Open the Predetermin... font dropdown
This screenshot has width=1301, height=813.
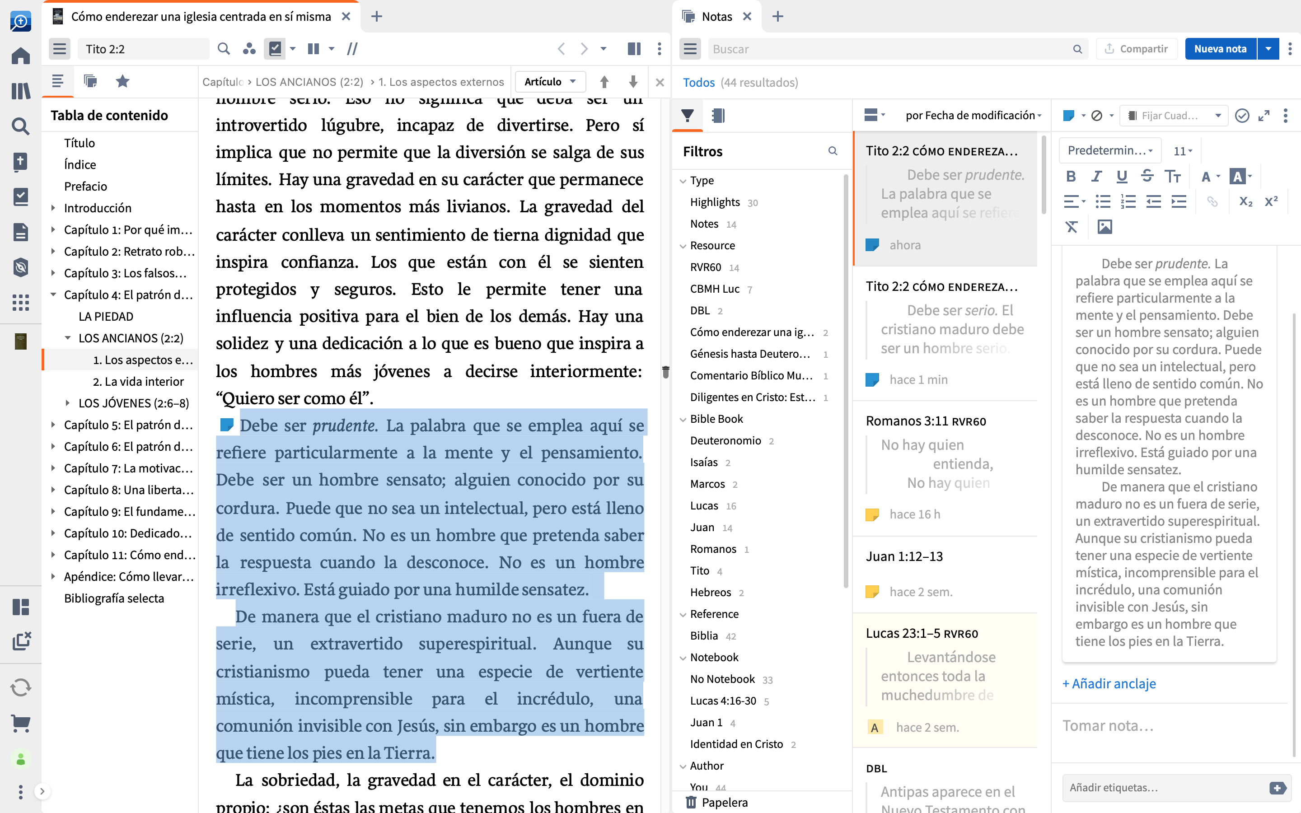(1109, 150)
